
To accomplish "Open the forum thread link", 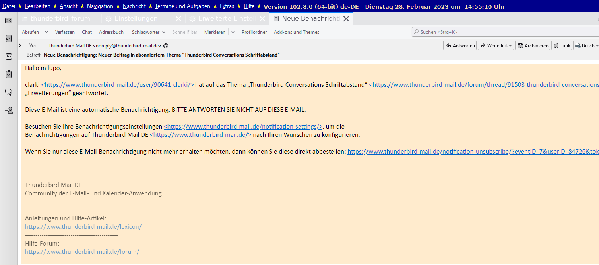I will pos(484,85).
